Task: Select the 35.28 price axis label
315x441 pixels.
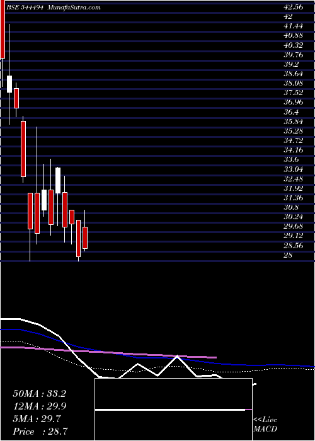Action: pyautogui.click(x=294, y=131)
